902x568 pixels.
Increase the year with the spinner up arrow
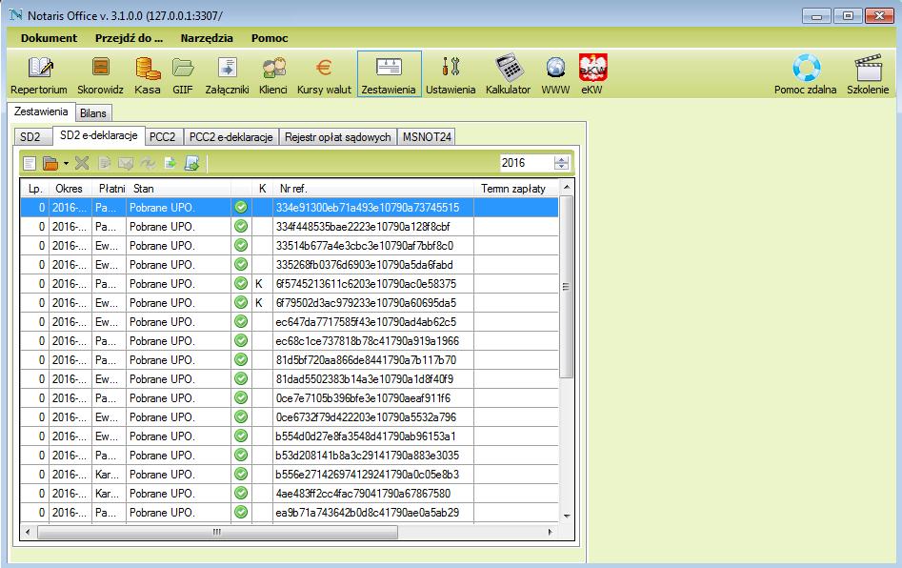pyautogui.click(x=561, y=159)
